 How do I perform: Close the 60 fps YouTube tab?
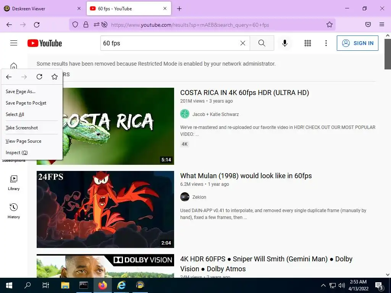(x=165, y=8)
